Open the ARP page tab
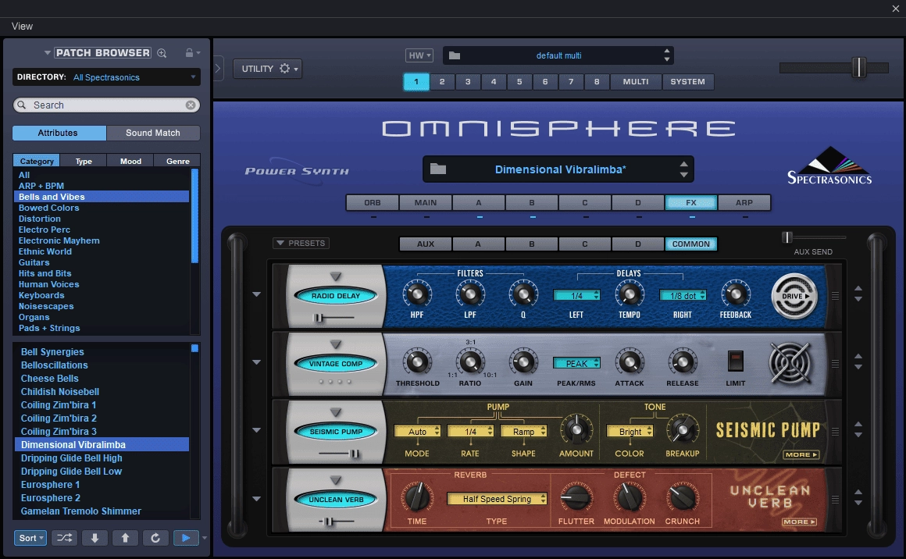This screenshot has width=906, height=559. click(x=744, y=203)
